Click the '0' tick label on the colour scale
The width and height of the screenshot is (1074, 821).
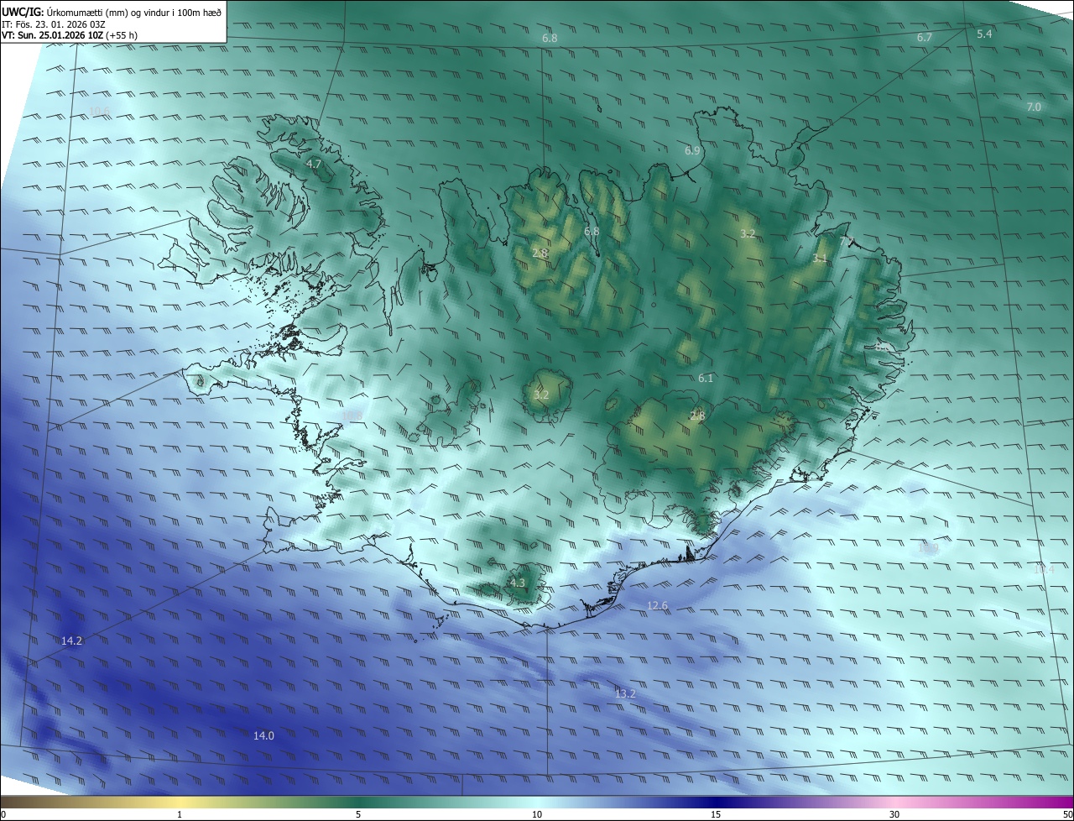[3, 814]
